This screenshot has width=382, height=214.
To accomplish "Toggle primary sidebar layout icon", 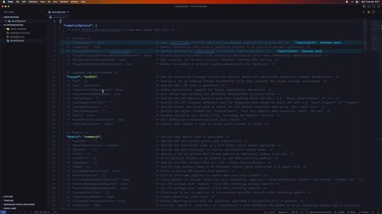I will click(364, 7).
